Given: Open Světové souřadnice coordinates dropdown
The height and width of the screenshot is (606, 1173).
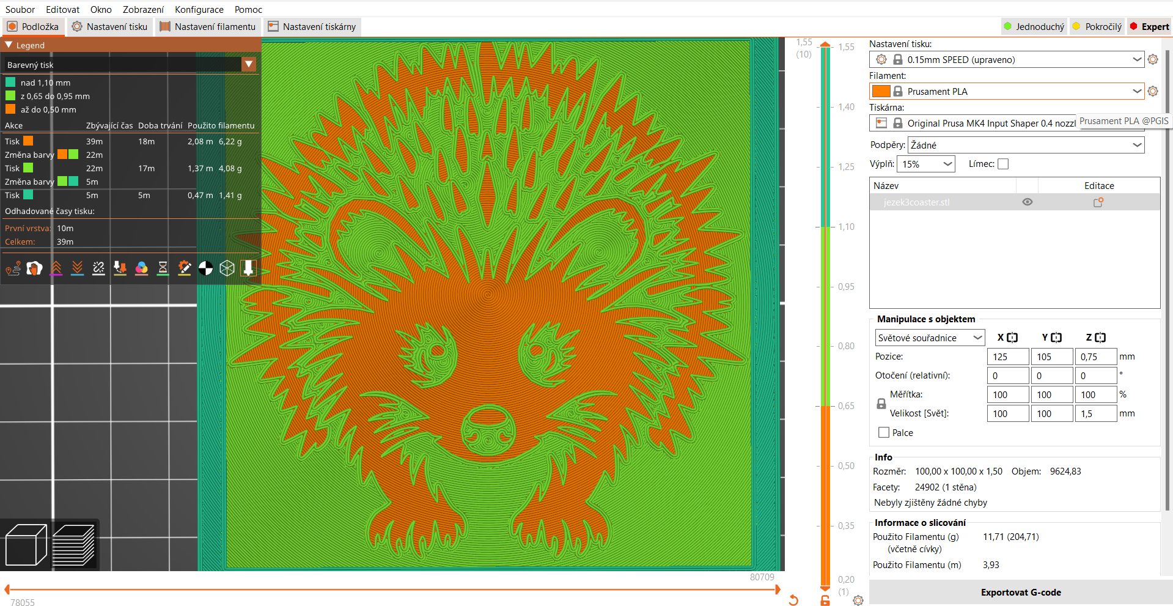Looking at the screenshot, I should [x=977, y=338].
